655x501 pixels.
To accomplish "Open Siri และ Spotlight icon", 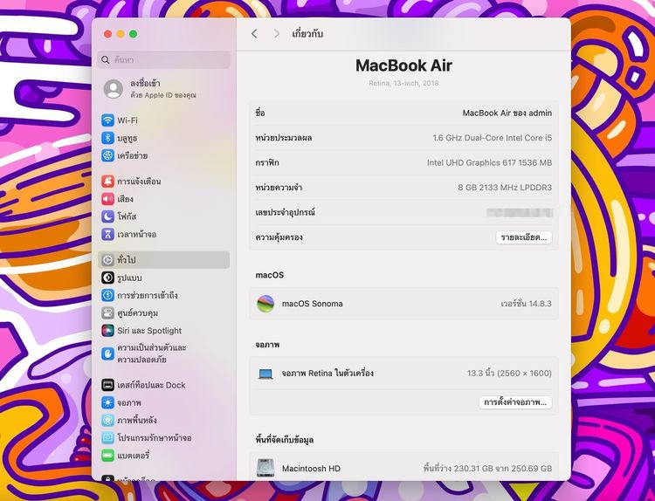I will click(107, 330).
